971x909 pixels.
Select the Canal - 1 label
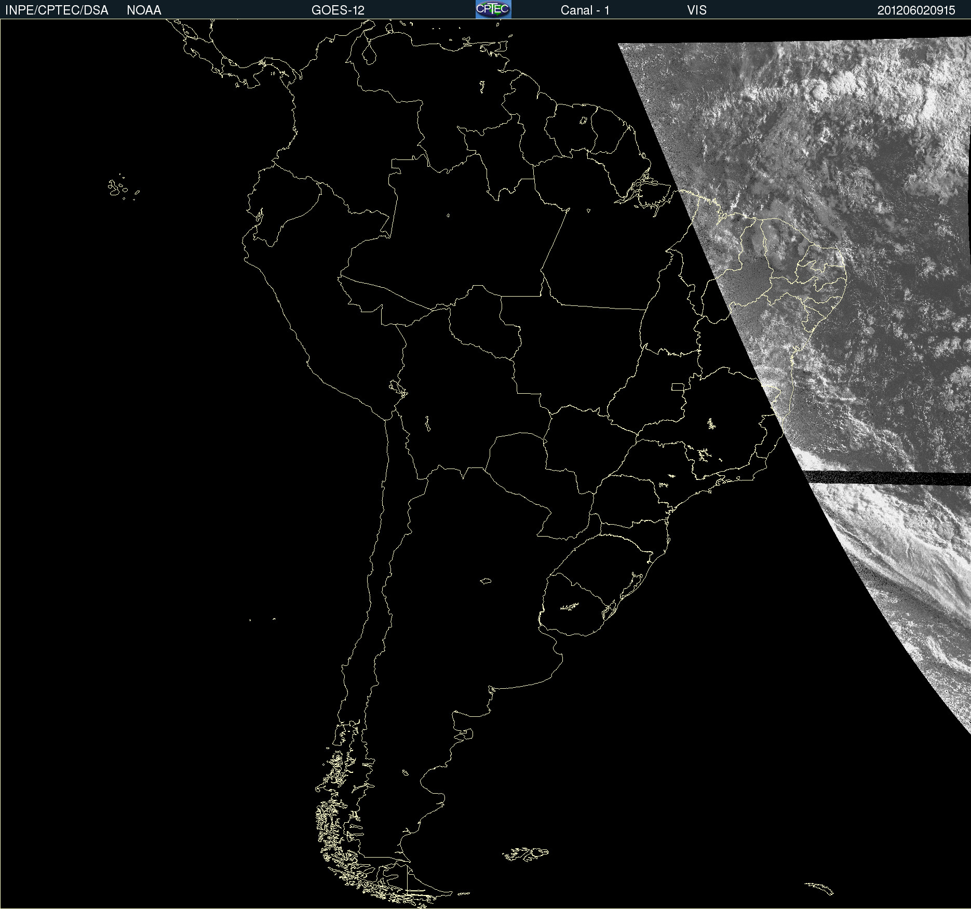(585, 10)
